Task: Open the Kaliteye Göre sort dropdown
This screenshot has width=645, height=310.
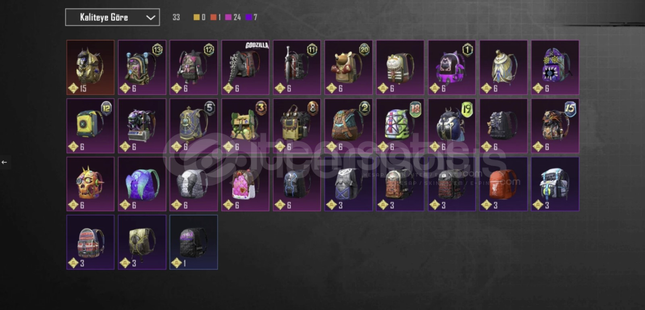Action: [112, 17]
